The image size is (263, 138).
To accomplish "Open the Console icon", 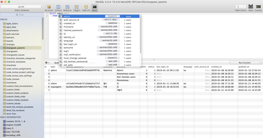I will click(x=258, y=8).
